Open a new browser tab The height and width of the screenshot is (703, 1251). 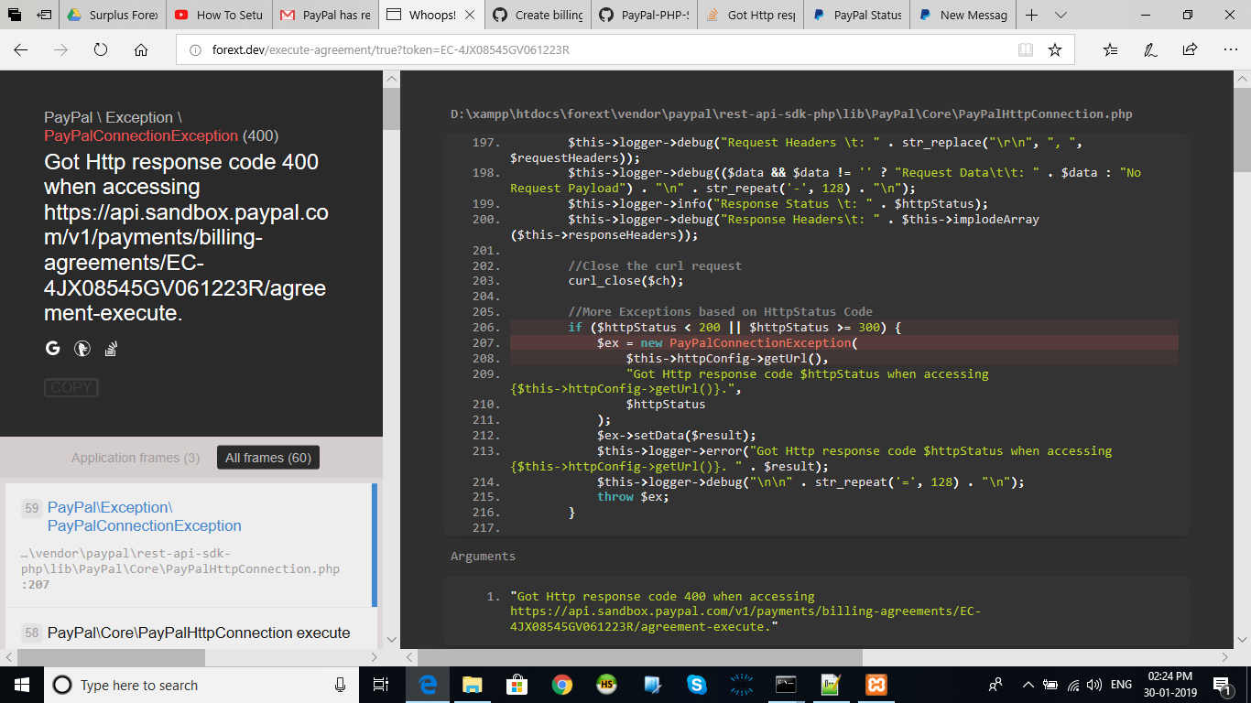(1031, 15)
